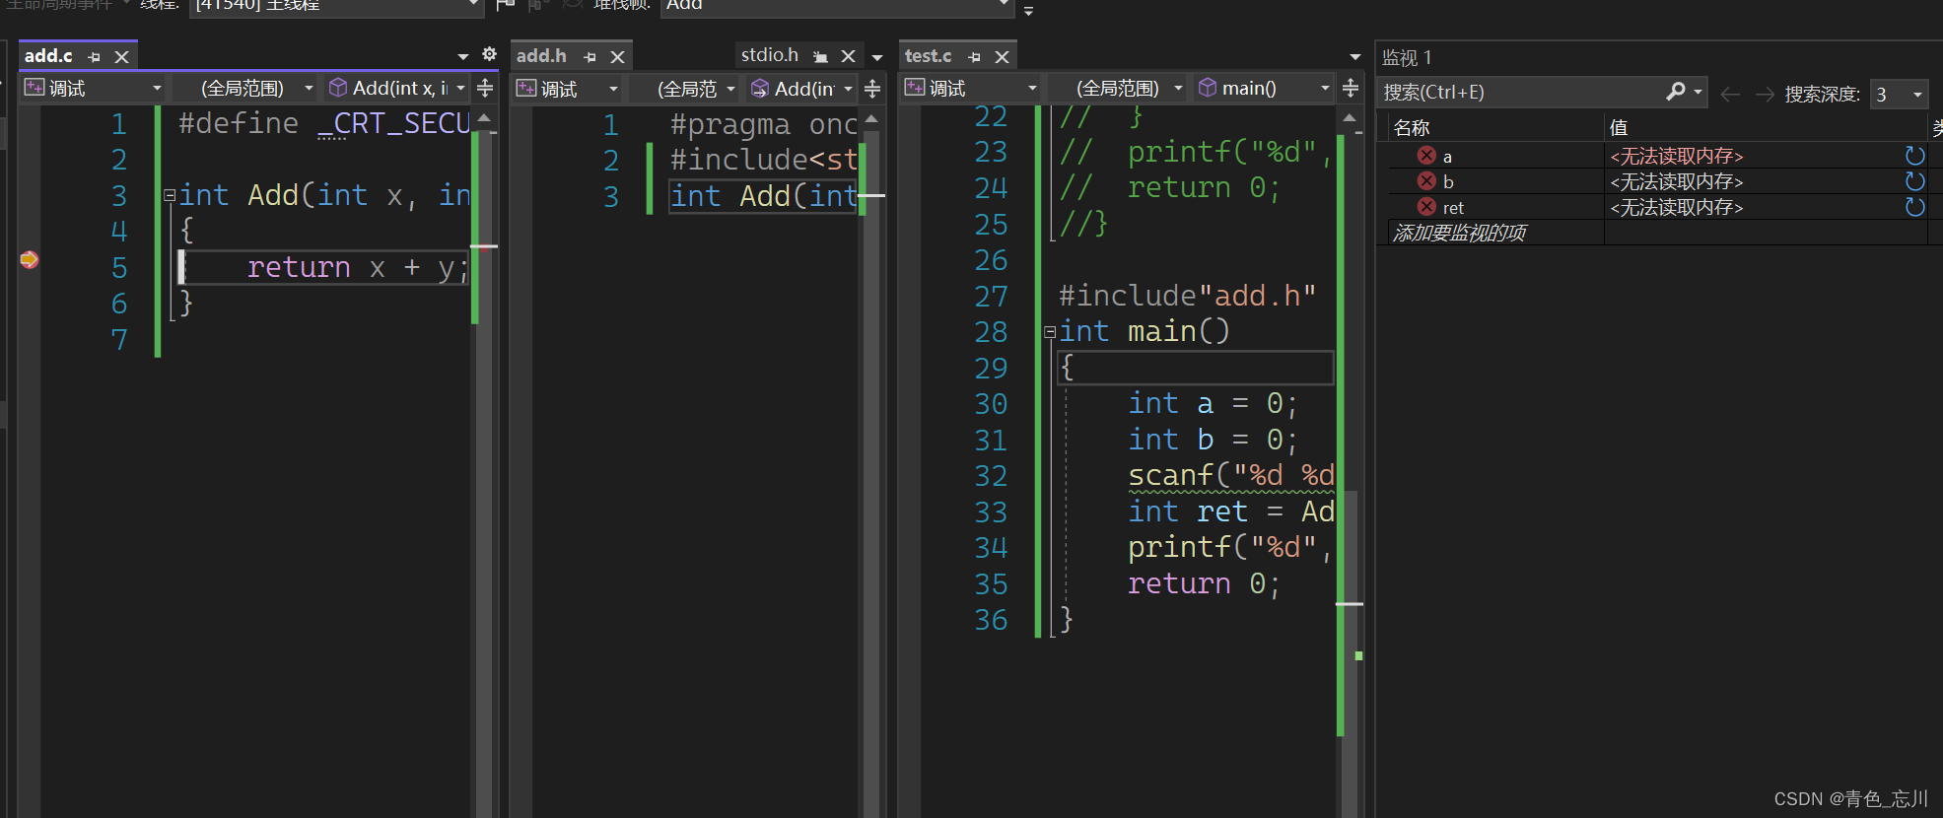Click the error icon beside watch variable ret
The width and height of the screenshot is (1943, 818).
[1426, 206]
